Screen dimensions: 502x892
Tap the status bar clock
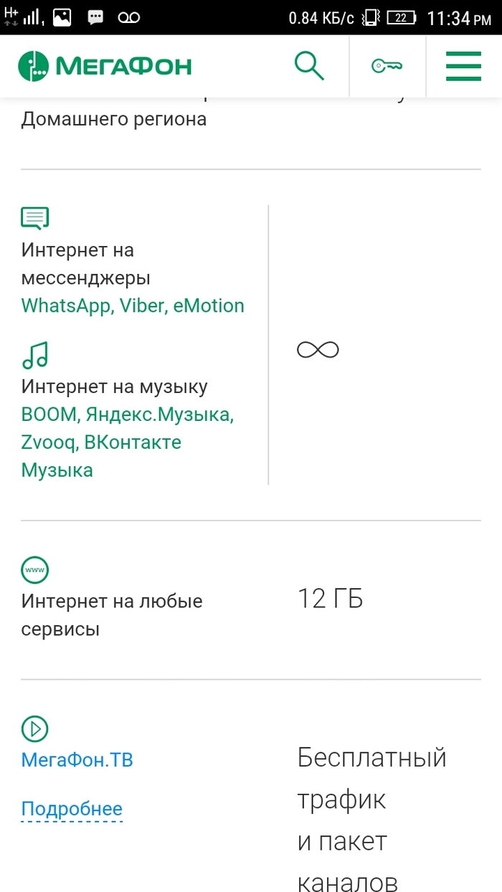[x=459, y=19]
